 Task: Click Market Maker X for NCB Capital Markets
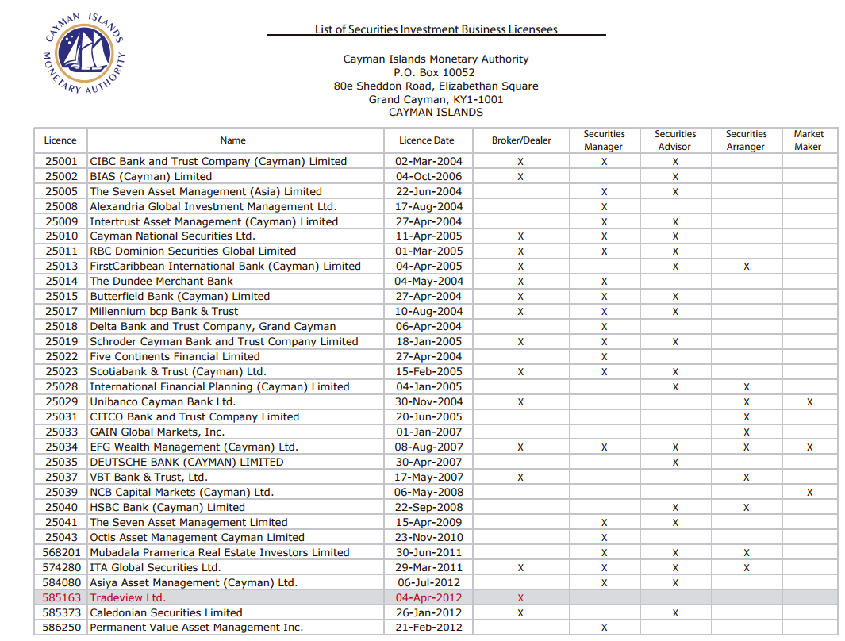point(809,493)
